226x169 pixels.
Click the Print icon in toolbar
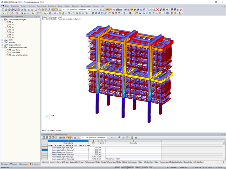click(22, 10)
